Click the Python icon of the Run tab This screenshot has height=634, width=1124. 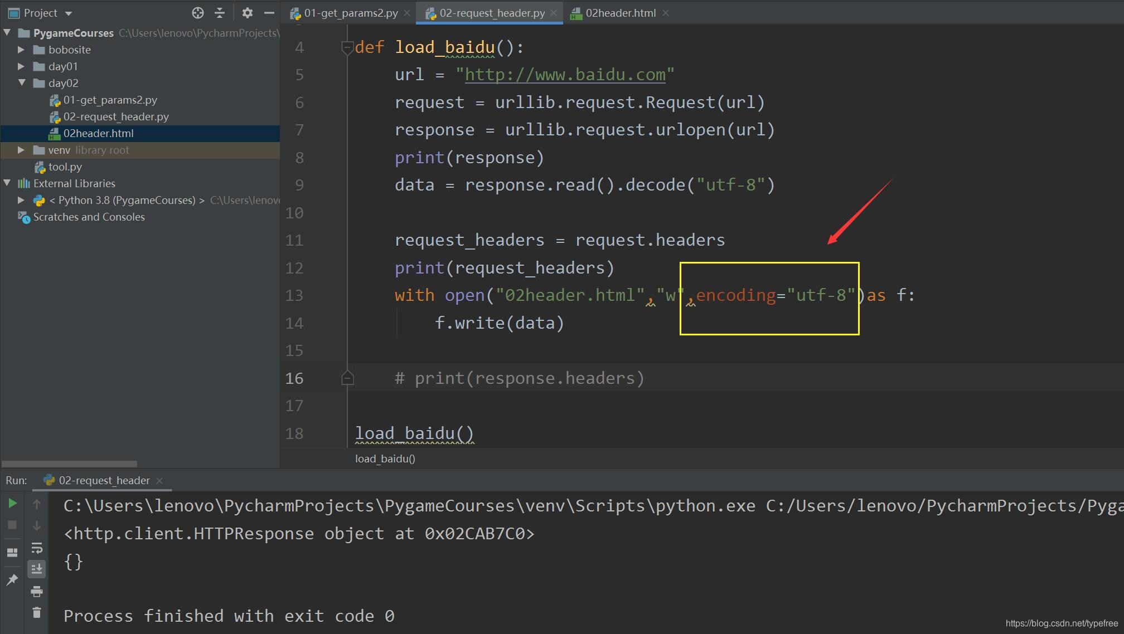click(x=49, y=480)
